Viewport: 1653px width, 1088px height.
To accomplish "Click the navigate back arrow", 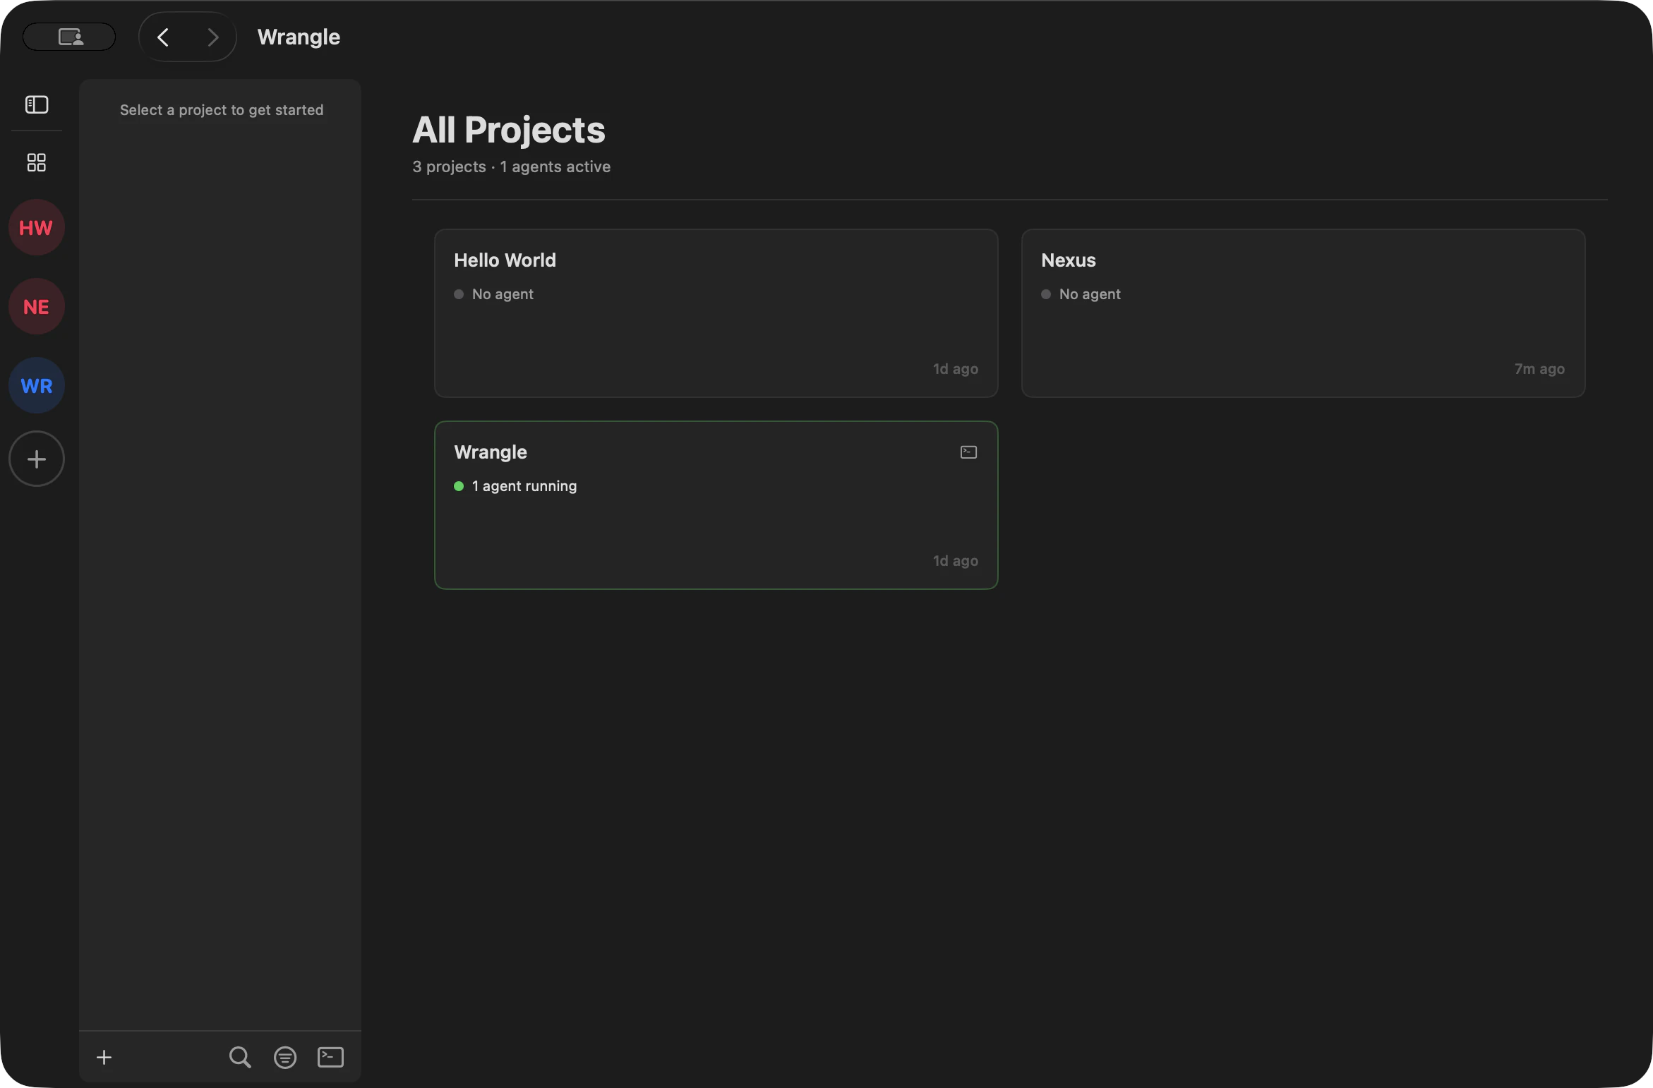I will coord(163,37).
